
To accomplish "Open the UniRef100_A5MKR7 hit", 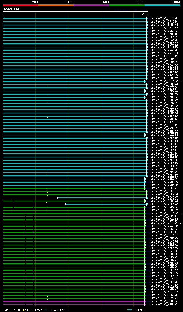I will (x=164, y=261).
